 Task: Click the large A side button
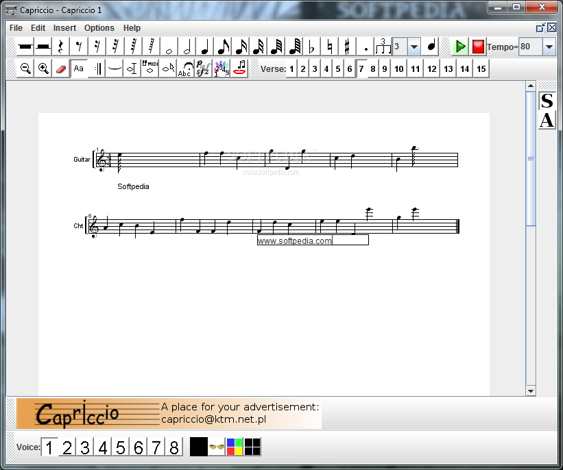[547, 120]
